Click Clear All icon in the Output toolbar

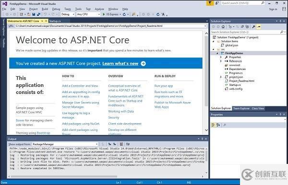tap(121, 144)
